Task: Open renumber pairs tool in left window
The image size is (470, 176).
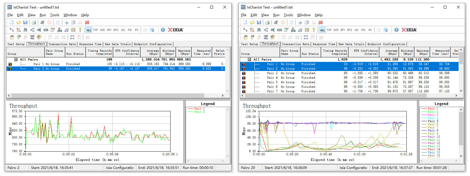Action: [80, 30]
